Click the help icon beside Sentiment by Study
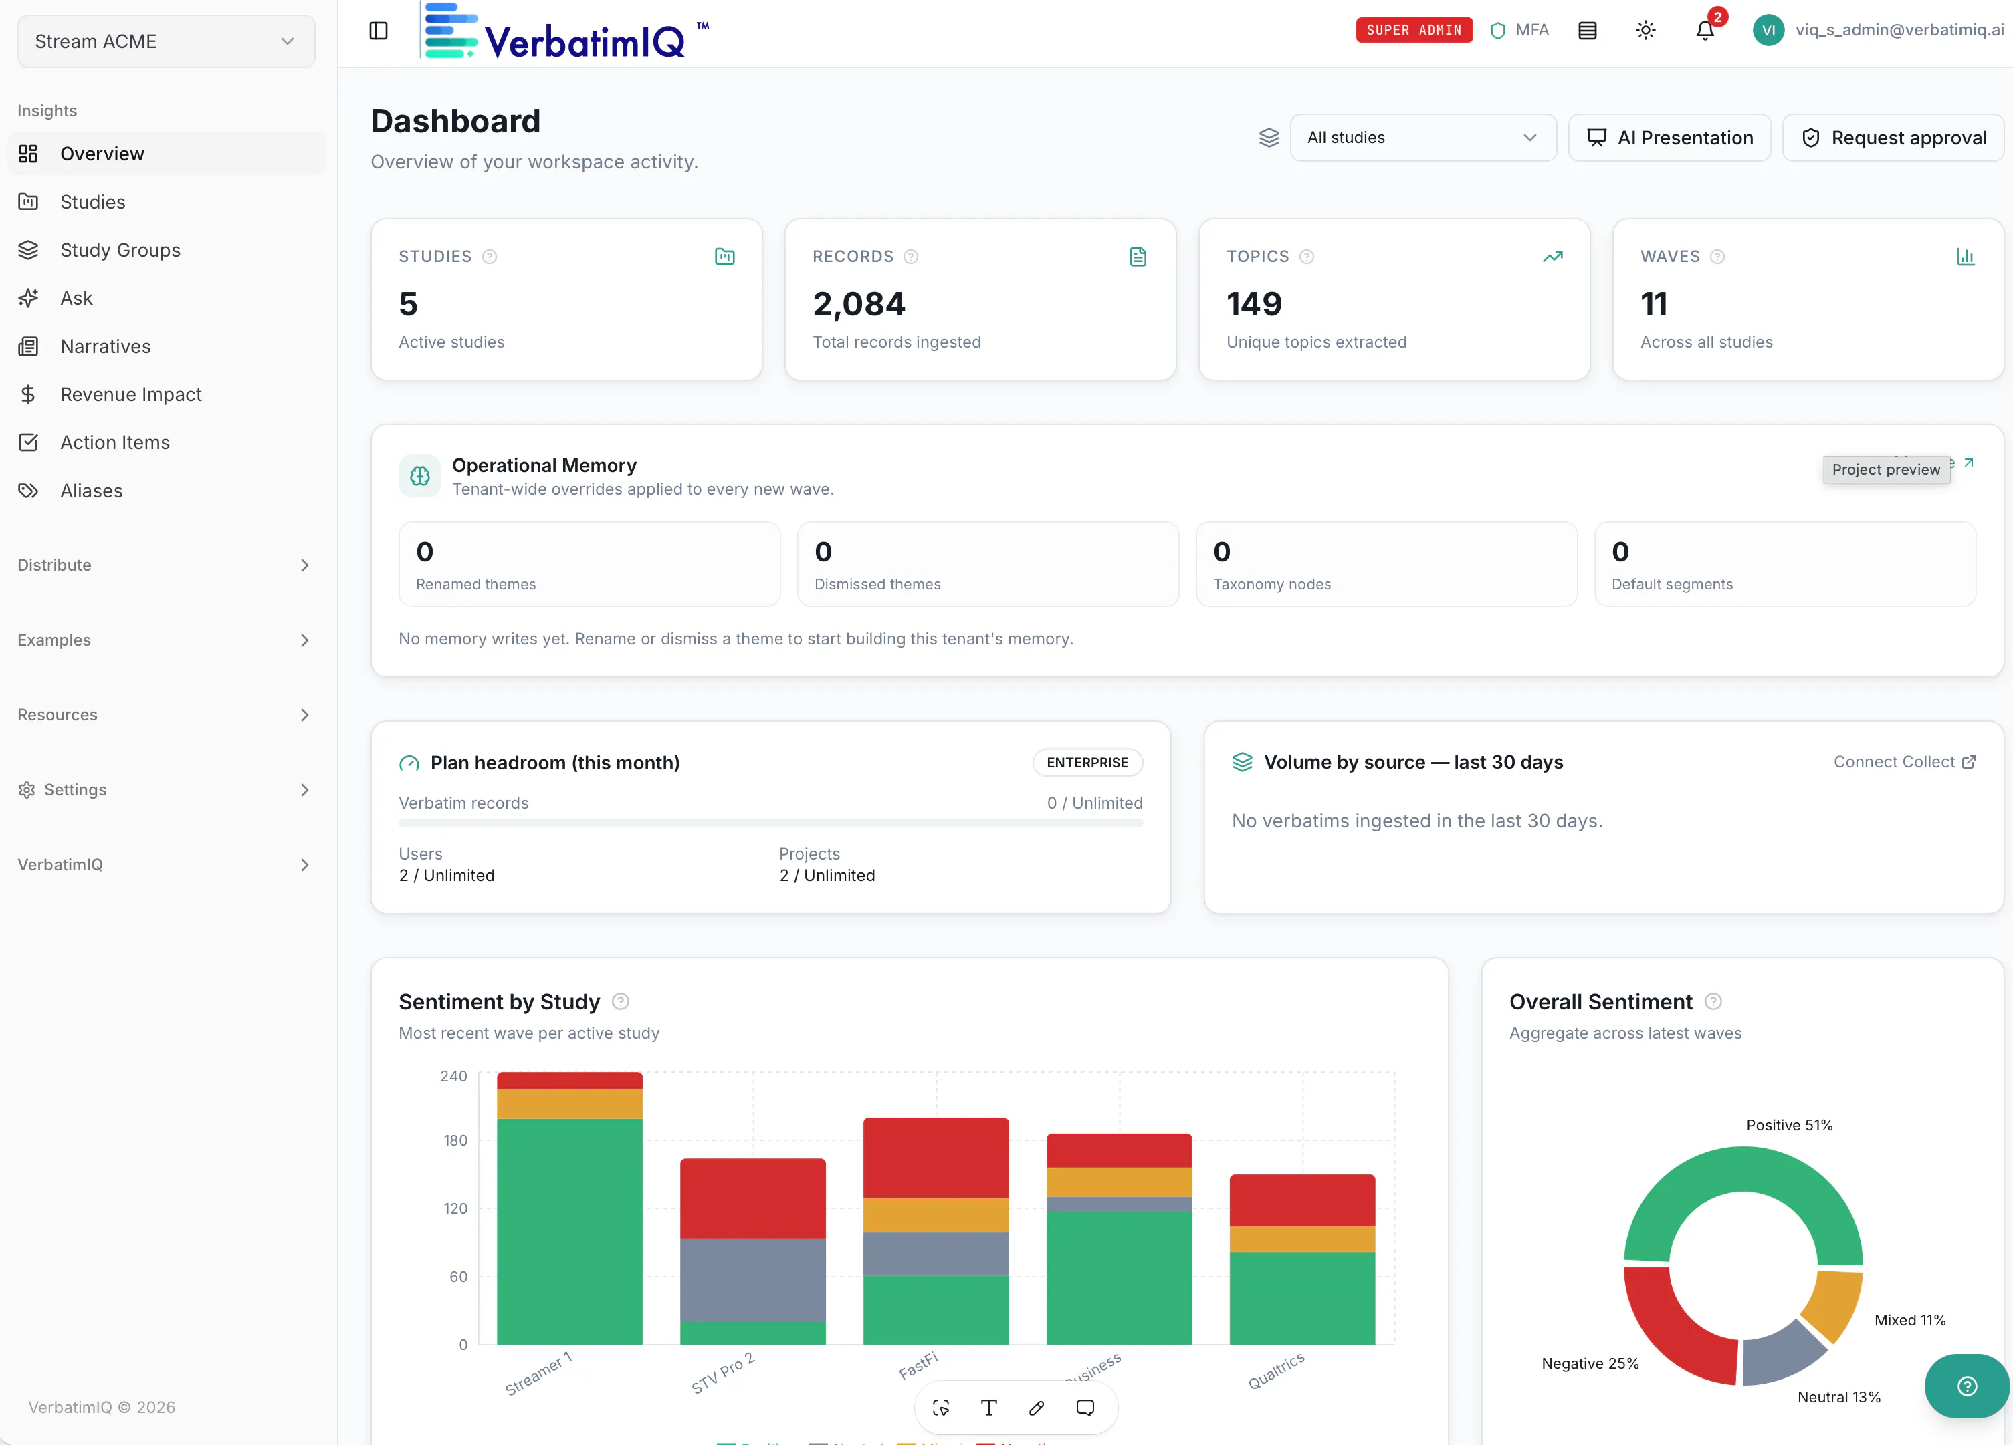The height and width of the screenshot is (1445, 2013). (621, 1001)
